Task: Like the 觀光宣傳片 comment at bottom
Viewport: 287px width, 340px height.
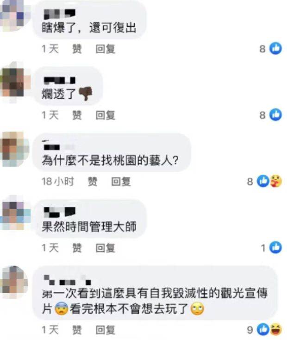Action: pos(77,330)
